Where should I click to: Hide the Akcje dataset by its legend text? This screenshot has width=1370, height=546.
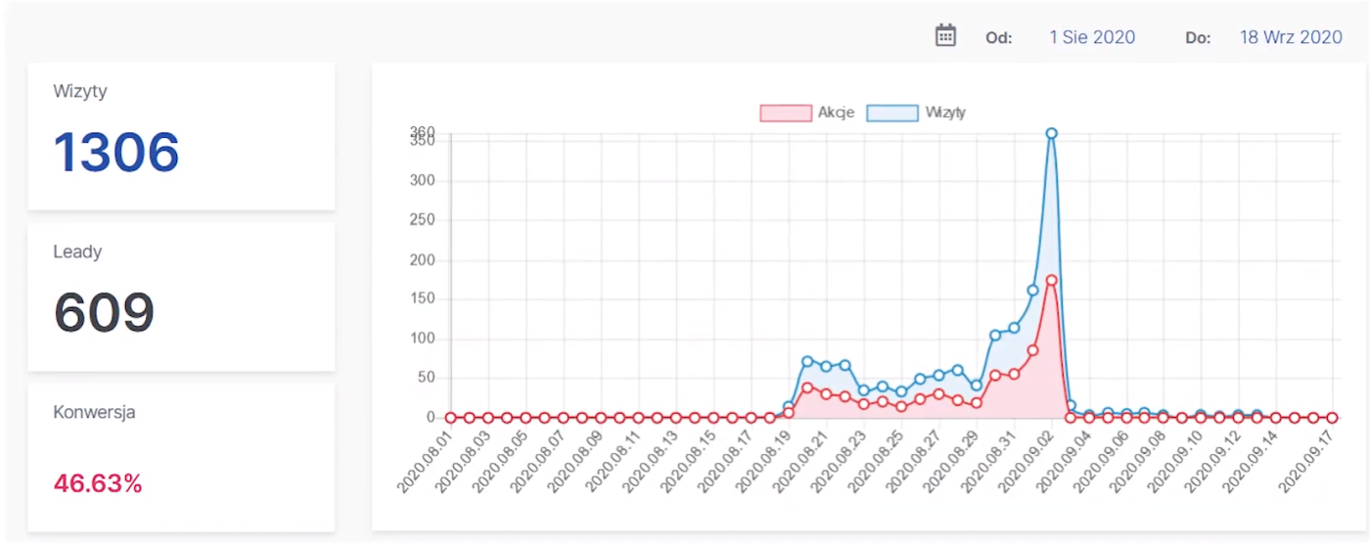click(x=836, y=113)
